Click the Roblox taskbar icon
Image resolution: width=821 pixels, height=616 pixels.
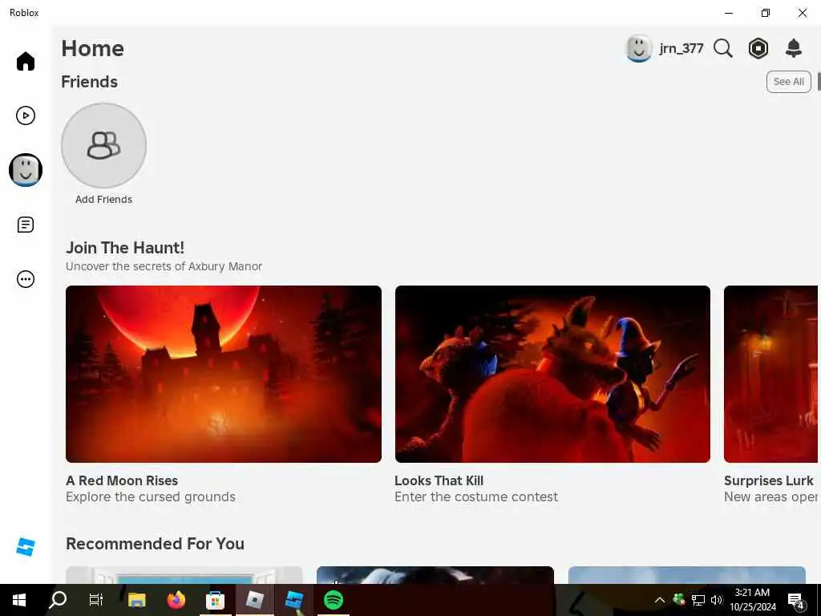(x=254, y=600)
